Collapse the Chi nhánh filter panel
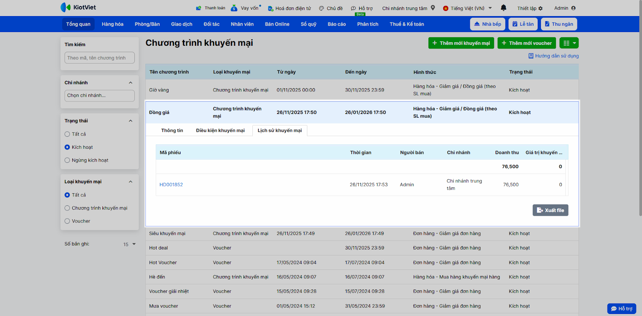The image size is (642, 316). 130,83
